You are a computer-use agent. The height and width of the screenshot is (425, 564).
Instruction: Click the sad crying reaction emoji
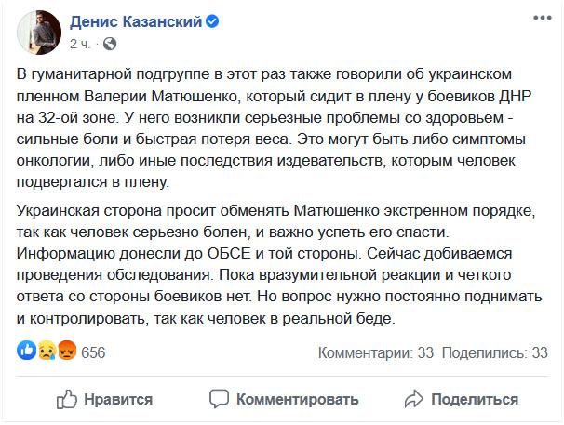point(46,352)
